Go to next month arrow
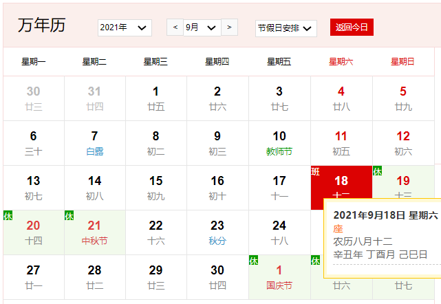The width and height of the screenshot is (441, 304). click(x=230, y=28)
